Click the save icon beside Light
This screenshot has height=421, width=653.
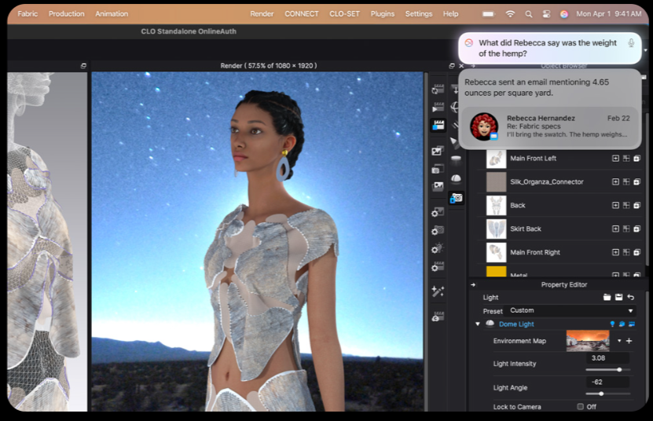point(619,297)
